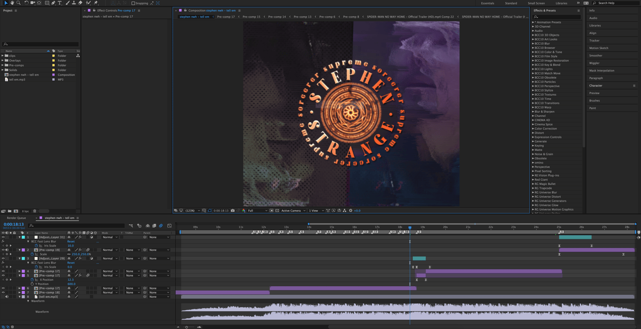Screen dimensions: 641x329
Task: Click the Draft 3D icon in timeline
Action: [x=139, y=226]
